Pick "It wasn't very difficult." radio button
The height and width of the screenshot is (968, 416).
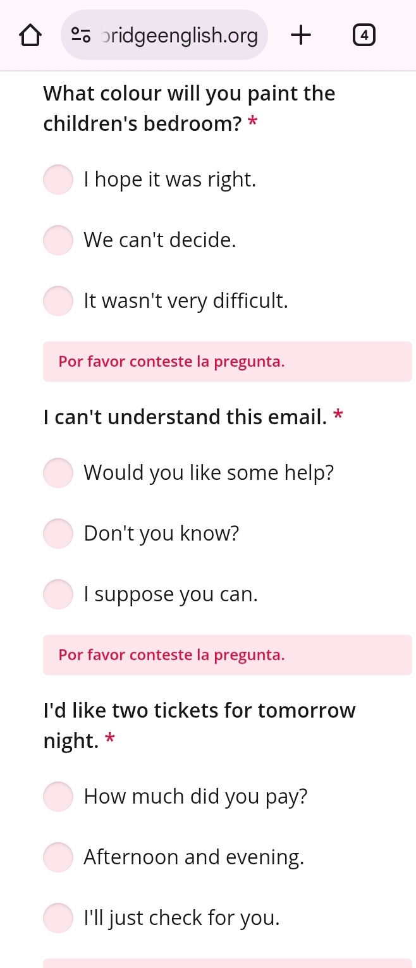(x=58, y=301)
